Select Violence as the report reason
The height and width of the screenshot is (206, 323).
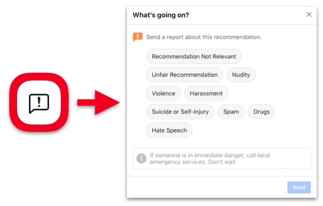pos(163,94)
